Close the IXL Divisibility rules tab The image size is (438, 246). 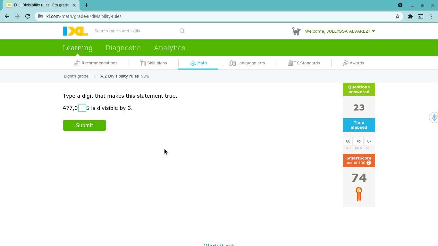click(74, 5)
